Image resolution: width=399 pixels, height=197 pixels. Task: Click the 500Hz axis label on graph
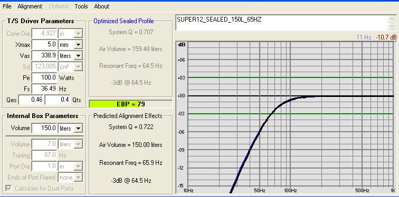point(363,190)
